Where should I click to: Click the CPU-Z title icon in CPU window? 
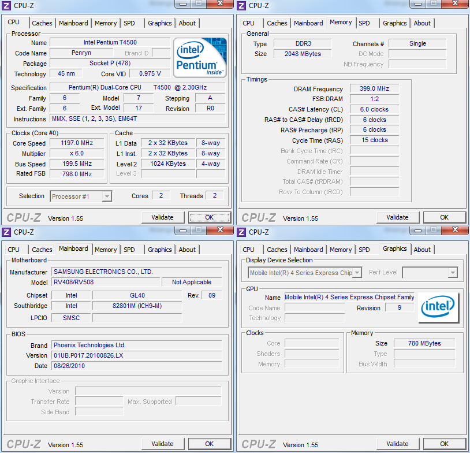coord(6,5)
